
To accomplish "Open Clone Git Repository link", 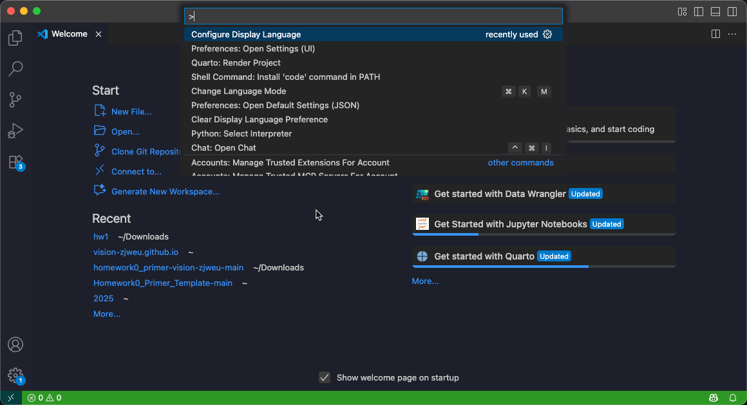I will (141, 151).
